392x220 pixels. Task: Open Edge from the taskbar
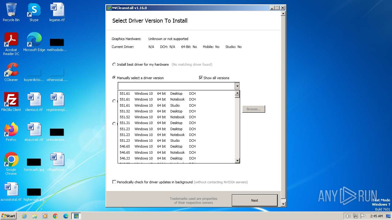pyautogui.click(x=66, y=216)
